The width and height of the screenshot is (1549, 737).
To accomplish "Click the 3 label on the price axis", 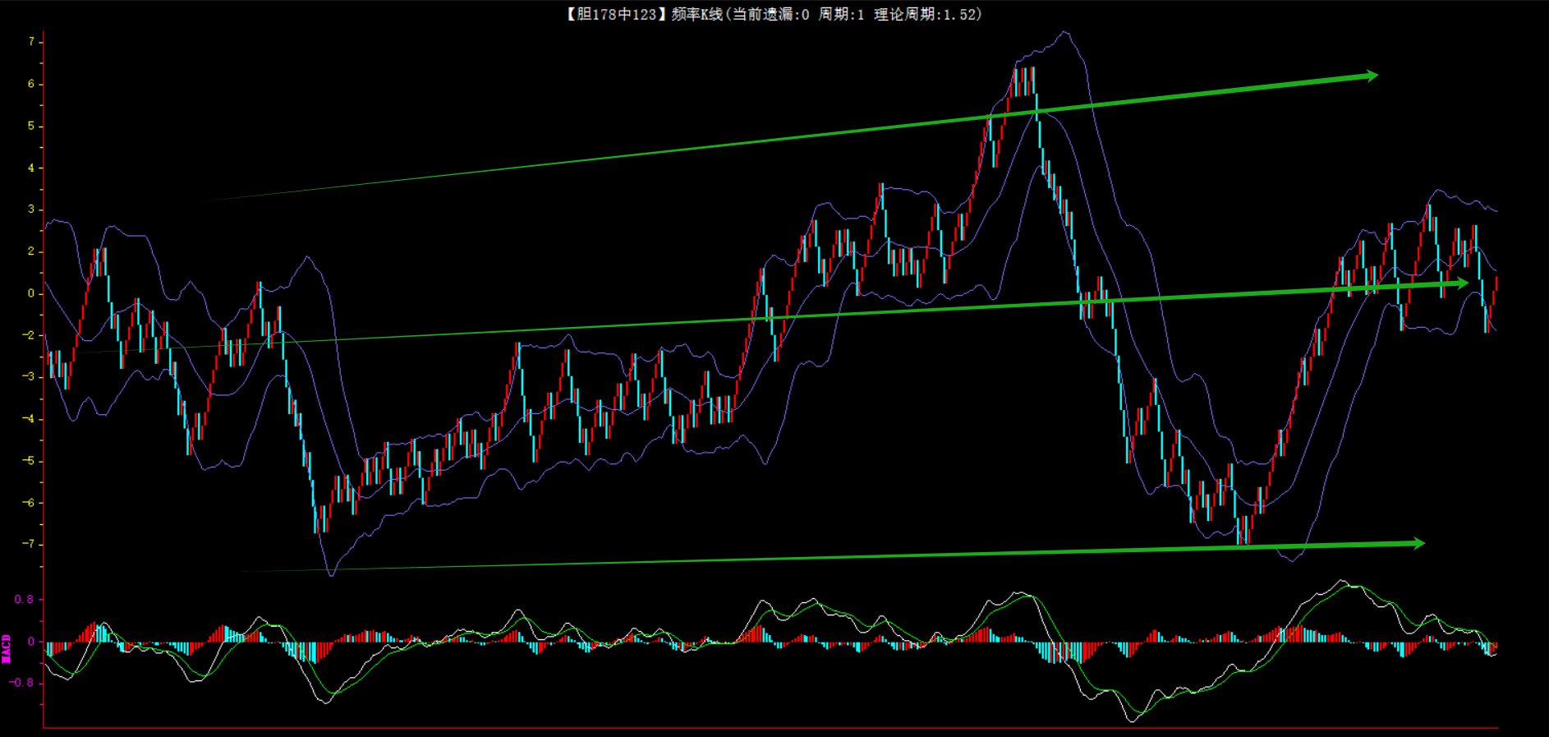I will (x=31, y=210).
